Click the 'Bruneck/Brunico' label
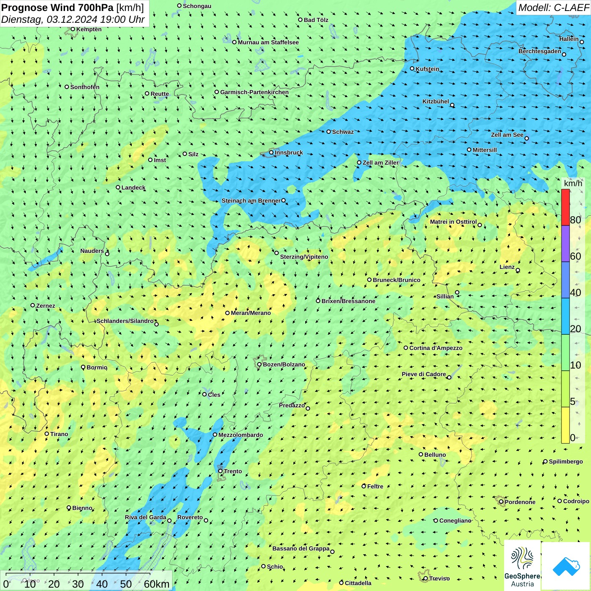591x591 pixels. pyautogui.click(x=396, y=280)
